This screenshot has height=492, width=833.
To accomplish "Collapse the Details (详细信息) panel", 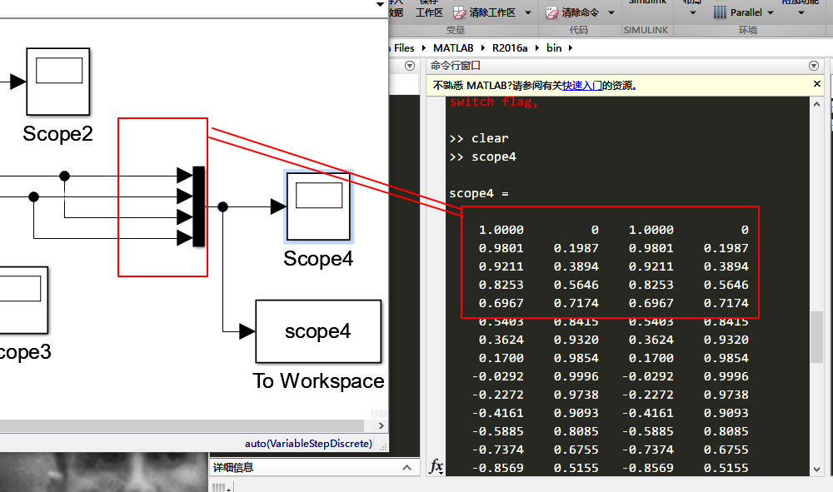I will [407, 468].
